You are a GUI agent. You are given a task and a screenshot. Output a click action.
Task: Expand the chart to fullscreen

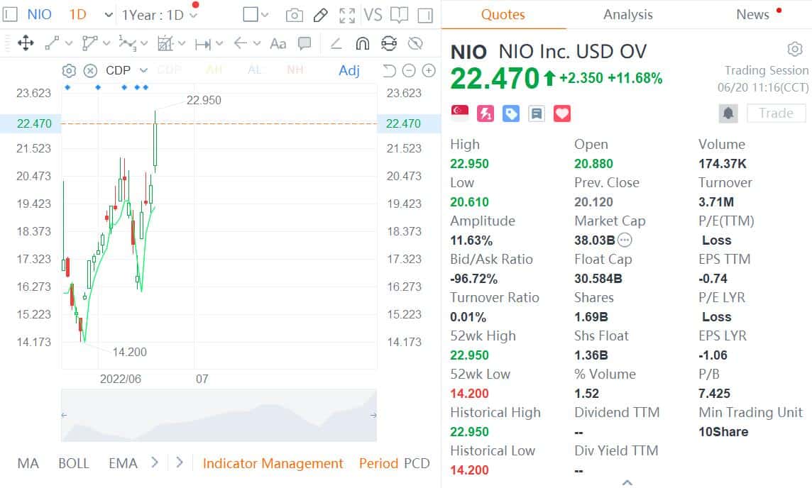[x=347, y=14]
